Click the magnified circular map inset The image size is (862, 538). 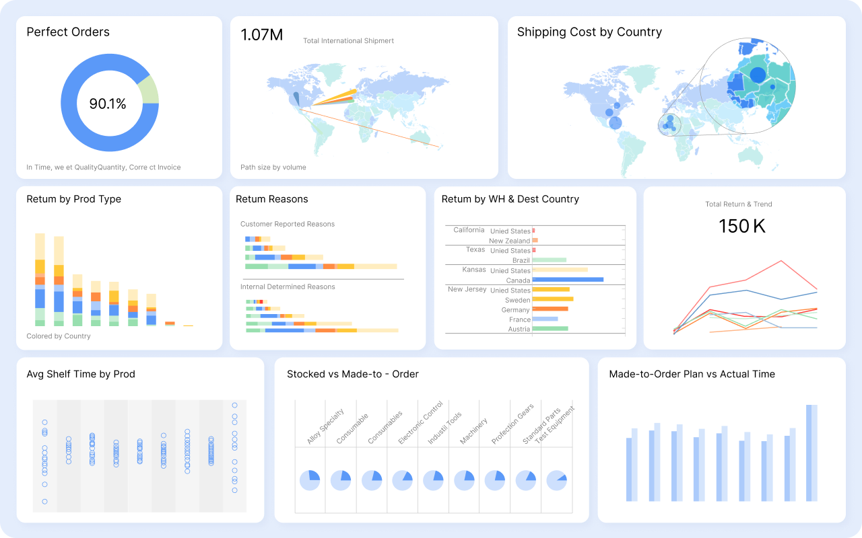(747, 85)
